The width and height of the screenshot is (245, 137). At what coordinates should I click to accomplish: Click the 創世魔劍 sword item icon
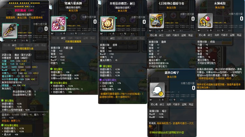pos(9,31)
